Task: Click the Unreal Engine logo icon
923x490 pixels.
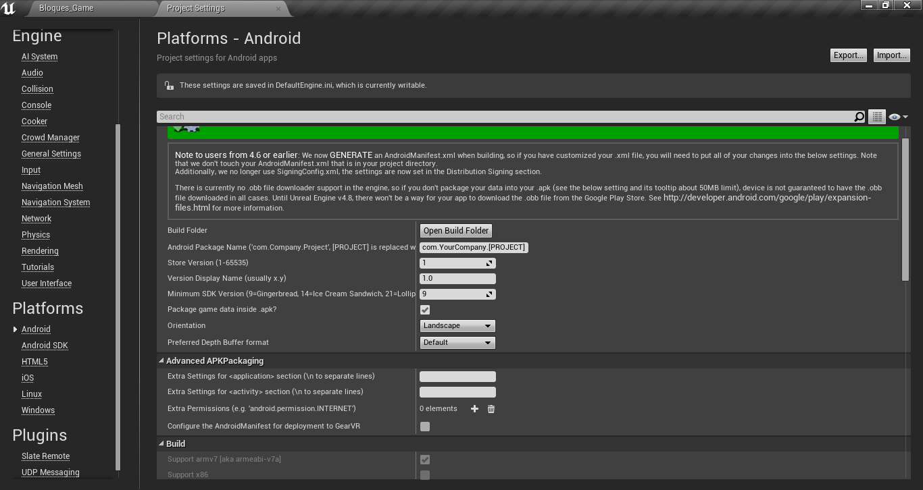Action: [x=9, y=8]
